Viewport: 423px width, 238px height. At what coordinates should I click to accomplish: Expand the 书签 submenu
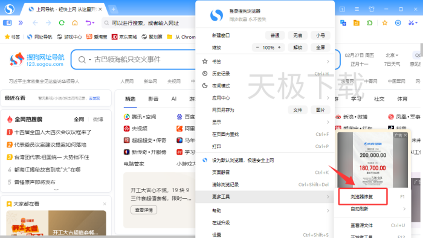(265, 62)
